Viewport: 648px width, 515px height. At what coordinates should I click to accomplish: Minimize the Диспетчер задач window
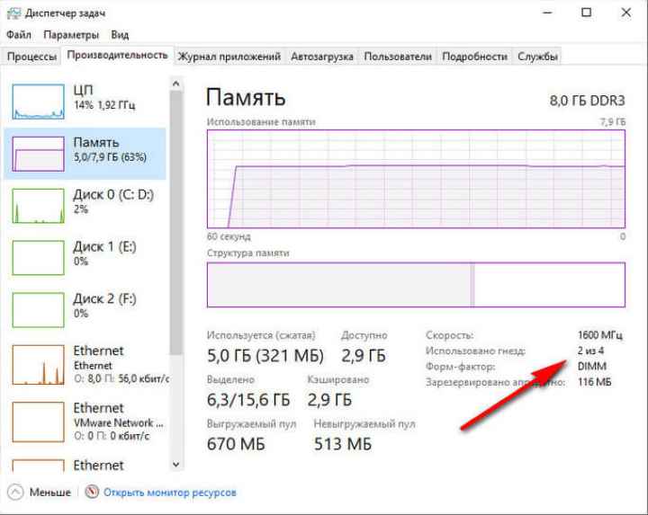[547, 13]
